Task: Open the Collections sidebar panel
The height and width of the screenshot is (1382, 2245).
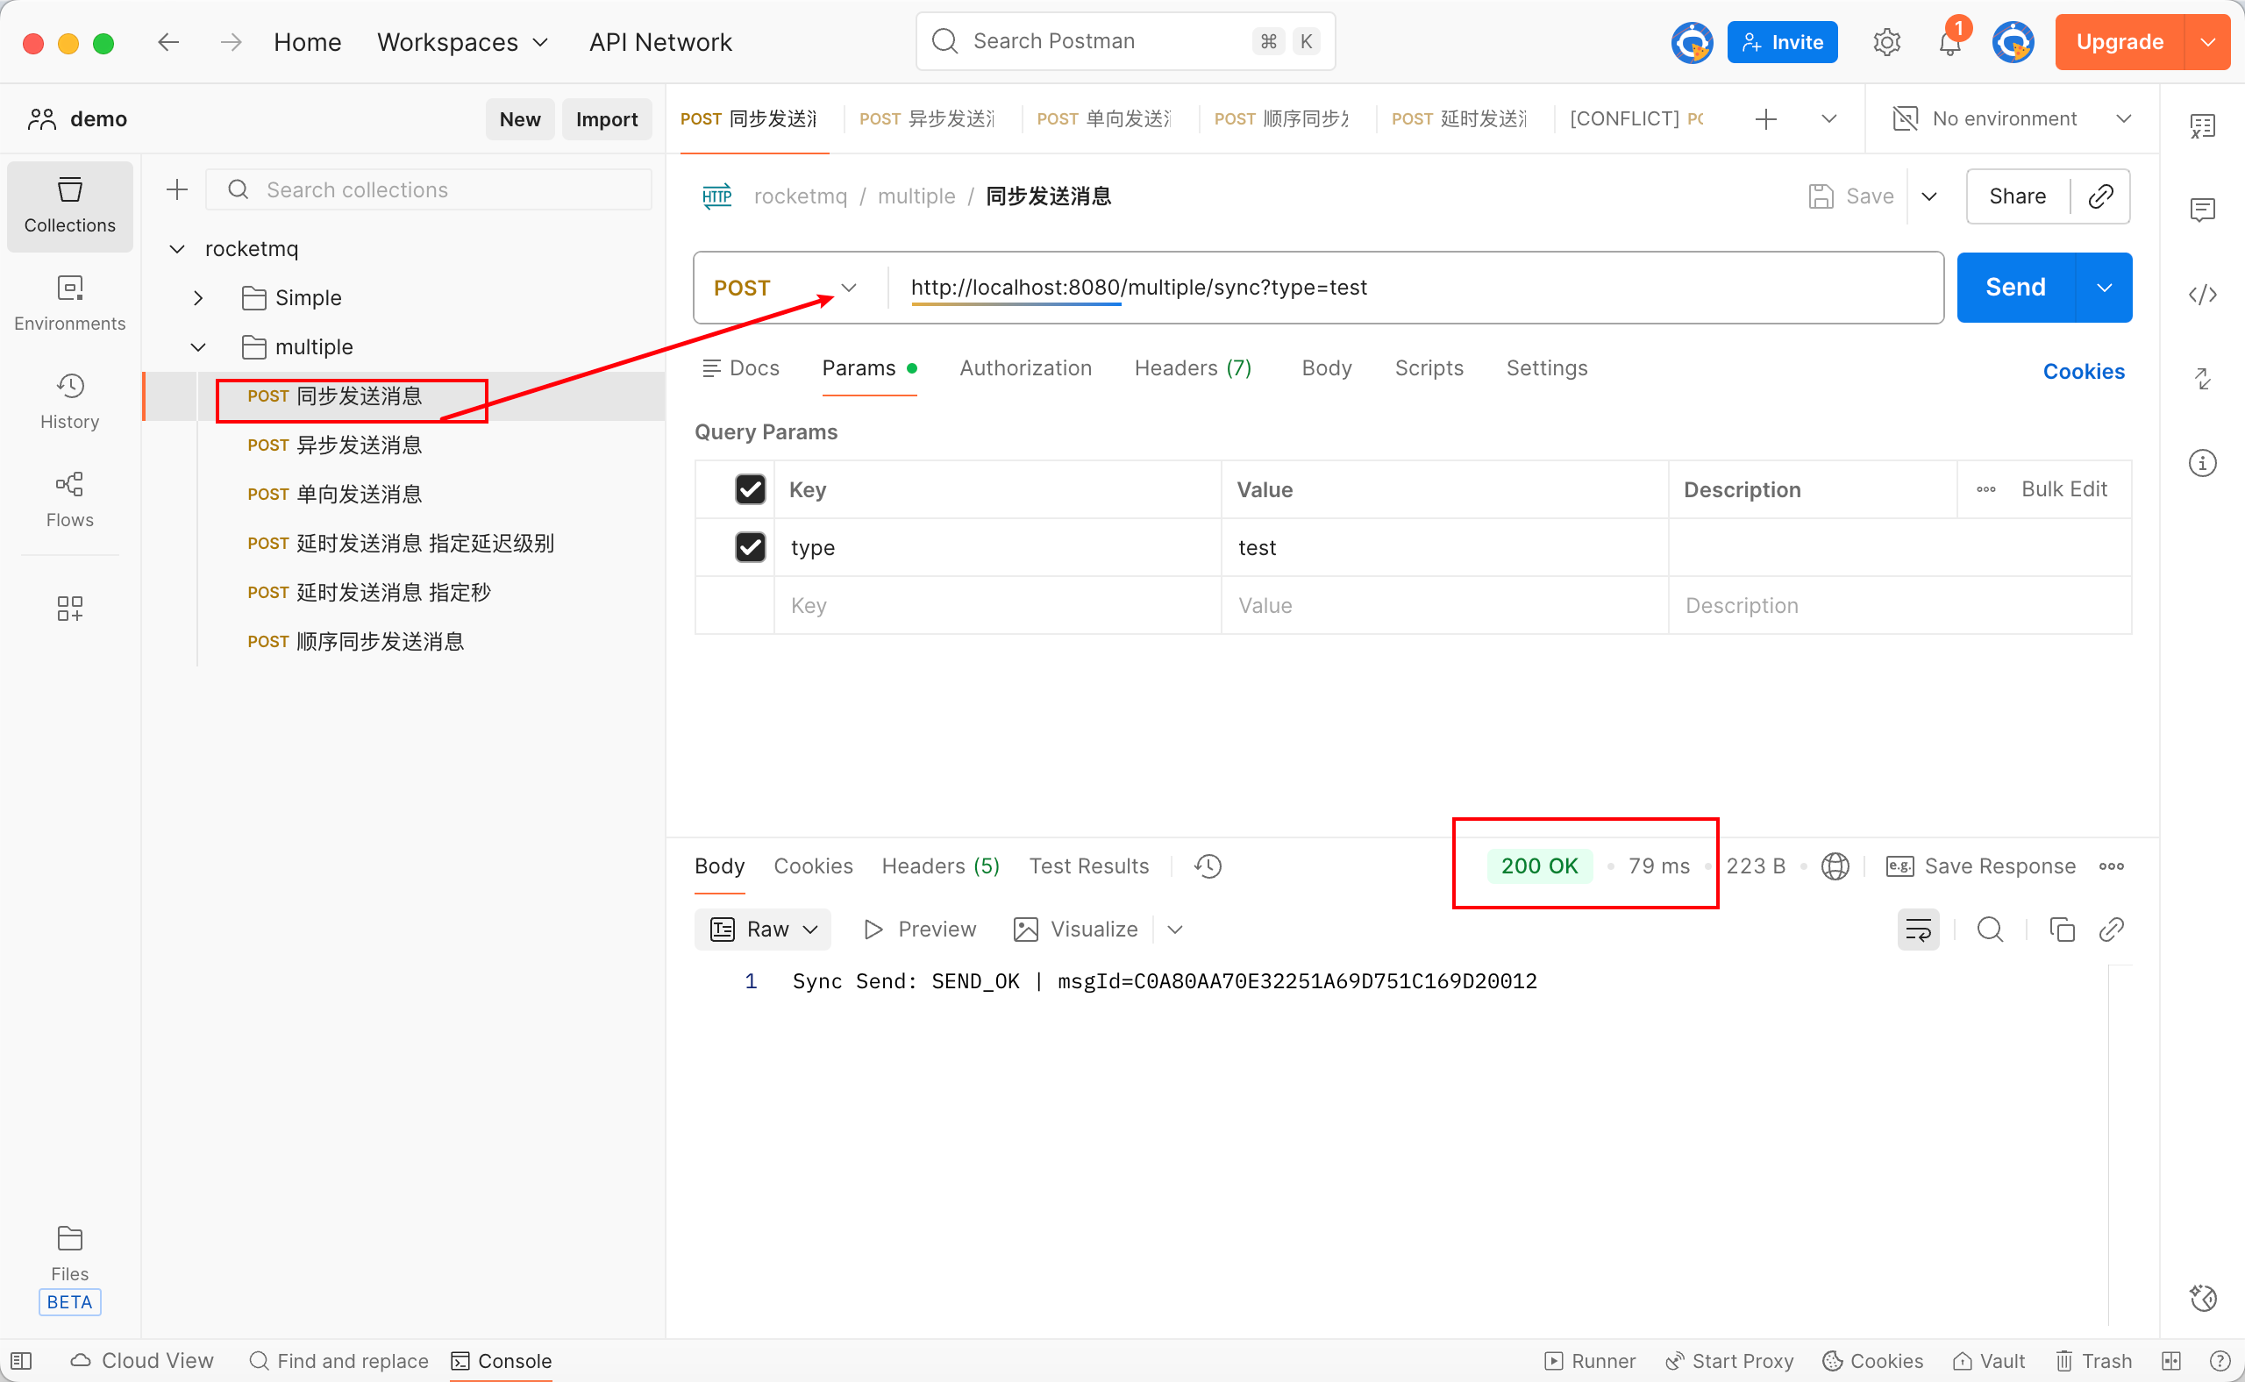Action: (69, 204)
